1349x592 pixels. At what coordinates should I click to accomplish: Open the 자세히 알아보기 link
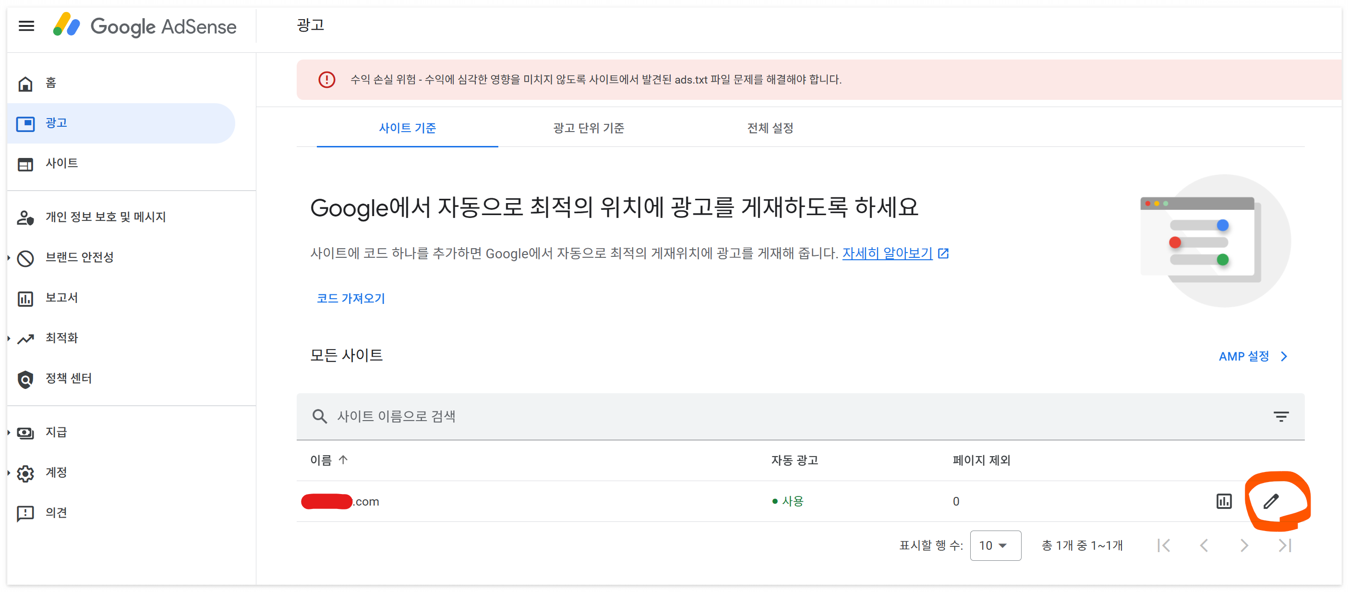(x=887, y=254)
